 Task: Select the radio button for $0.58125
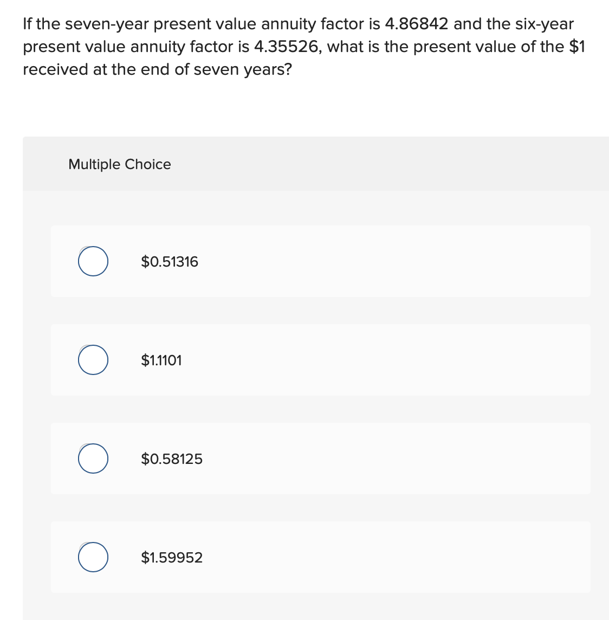click(92, 458)
